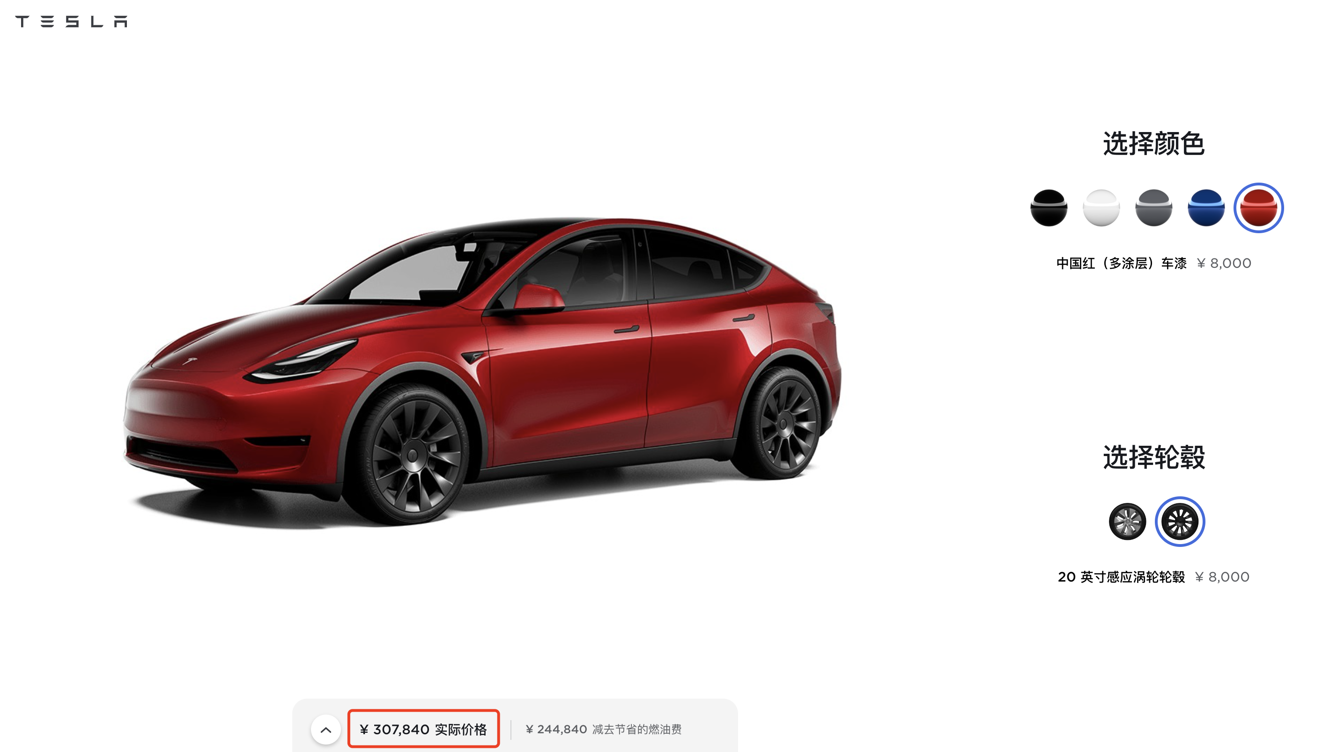Show the ¥ 307,840 实际价格 view
The width and height of the screenshot is (1330, 752).
click(x=423, y=729)
